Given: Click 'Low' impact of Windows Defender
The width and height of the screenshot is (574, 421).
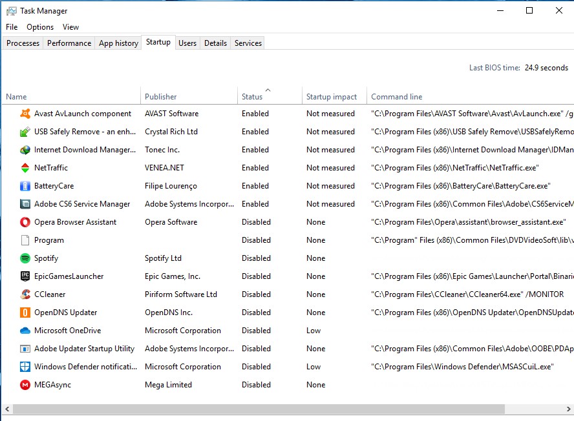Looking at the screenshot, I should pyautogui.click(x=314, y=367).
